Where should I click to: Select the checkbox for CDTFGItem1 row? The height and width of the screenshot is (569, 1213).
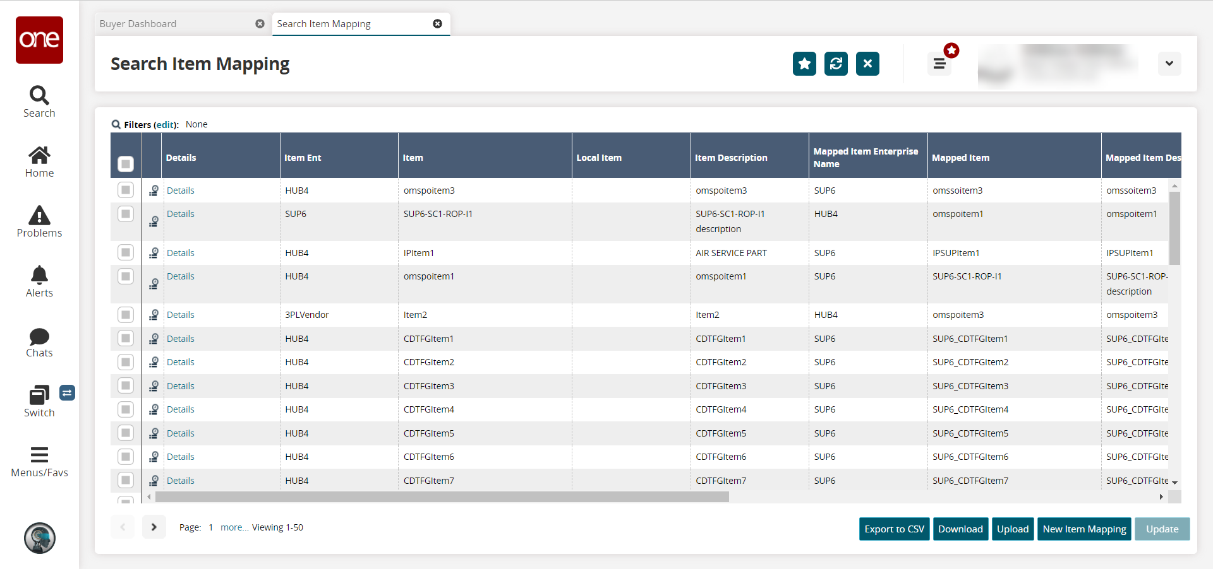tap(126, 339)
